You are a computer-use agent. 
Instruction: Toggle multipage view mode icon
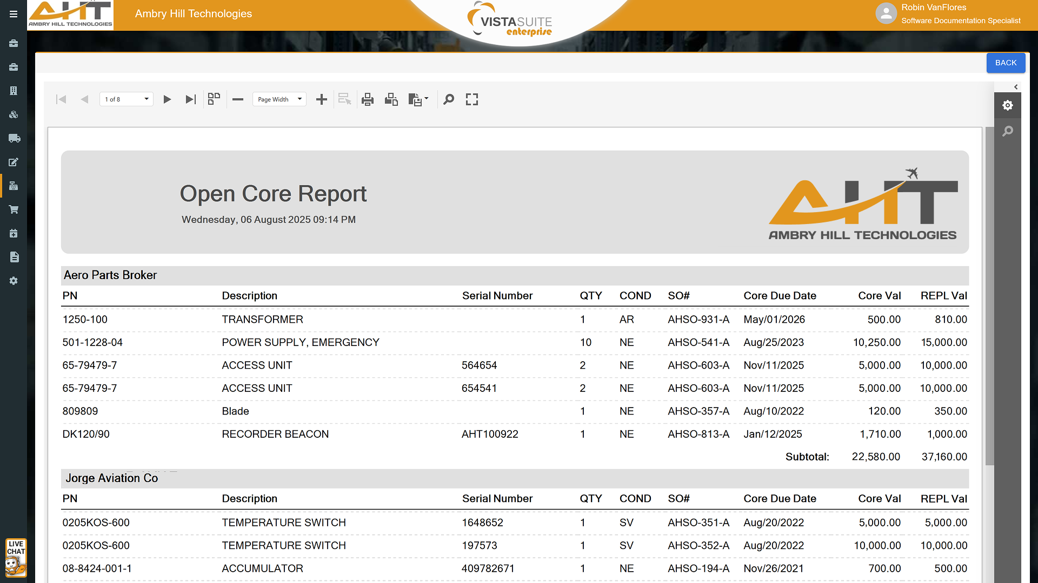coord(214,99)
